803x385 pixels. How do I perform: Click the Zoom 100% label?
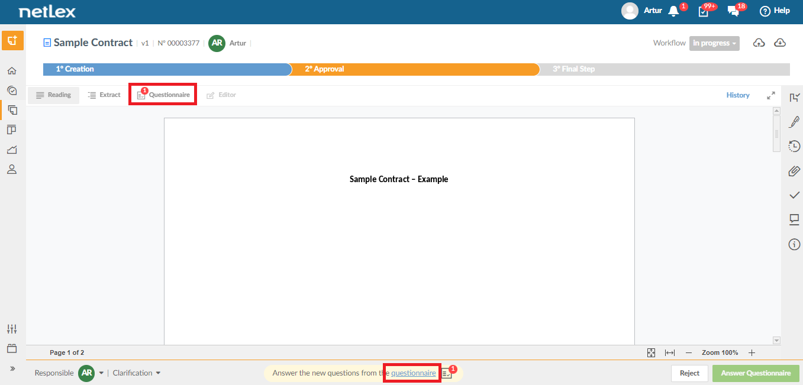coord(720,352)
